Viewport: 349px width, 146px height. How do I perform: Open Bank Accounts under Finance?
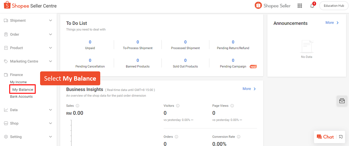(21, 97)
